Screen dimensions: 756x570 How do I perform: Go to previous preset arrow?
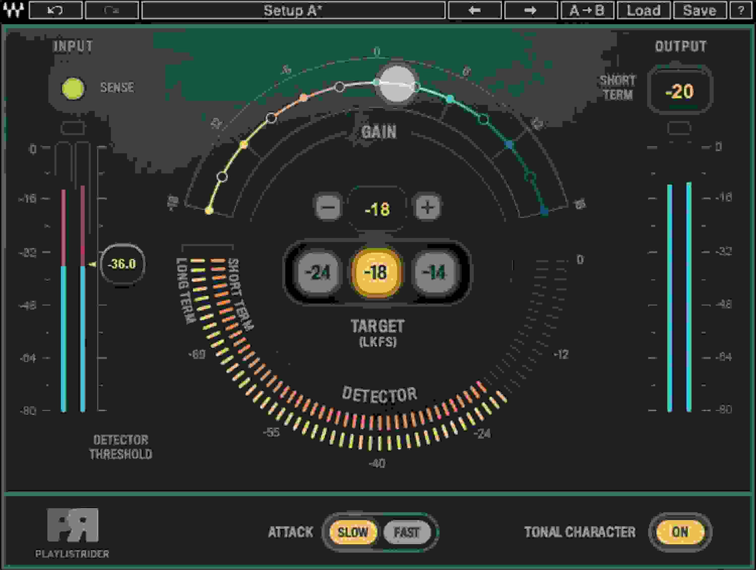tap(475, 10)
